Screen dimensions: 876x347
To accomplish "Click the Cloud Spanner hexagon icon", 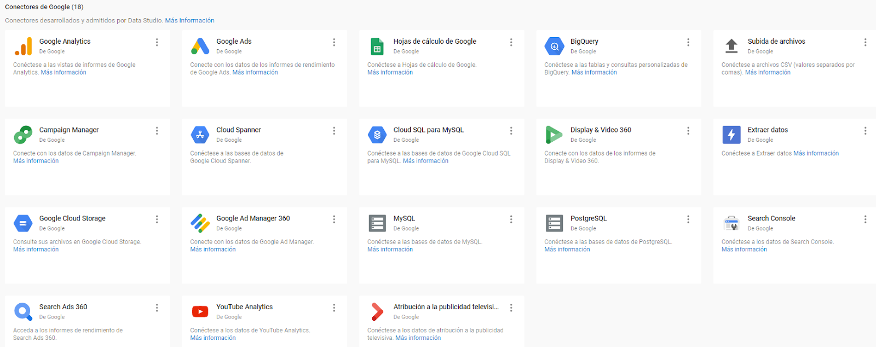I will pos(200,135).
